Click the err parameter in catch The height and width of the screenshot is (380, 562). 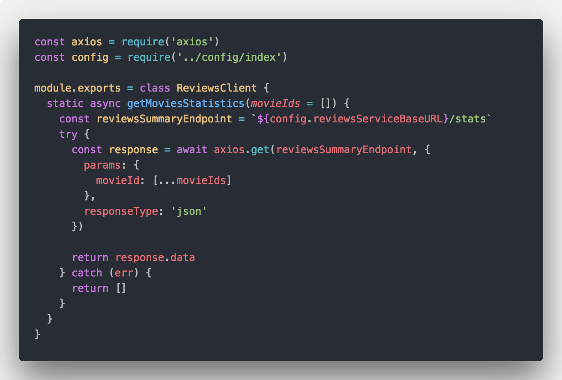[124, 273]
